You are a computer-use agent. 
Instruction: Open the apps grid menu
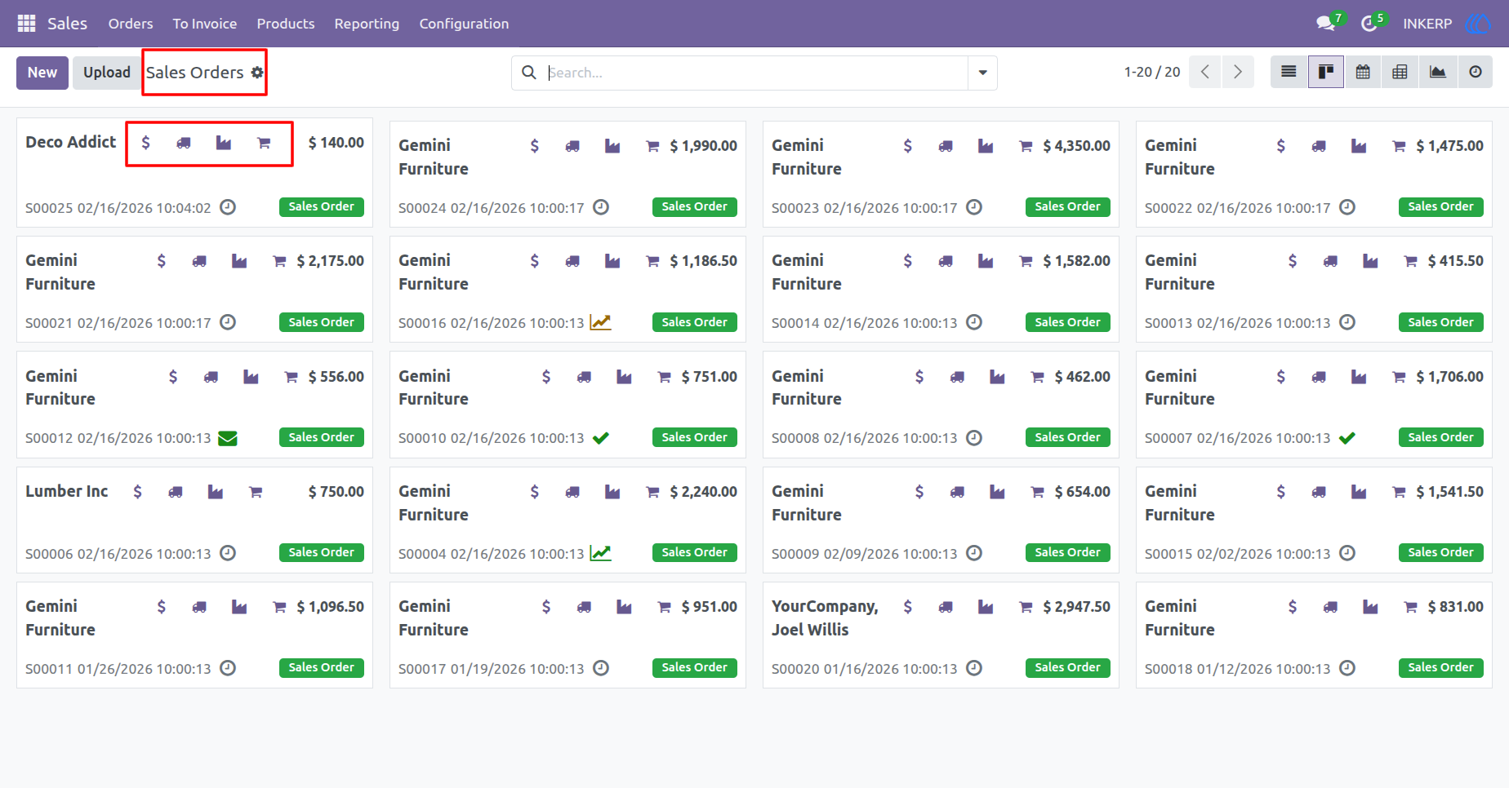26,24
